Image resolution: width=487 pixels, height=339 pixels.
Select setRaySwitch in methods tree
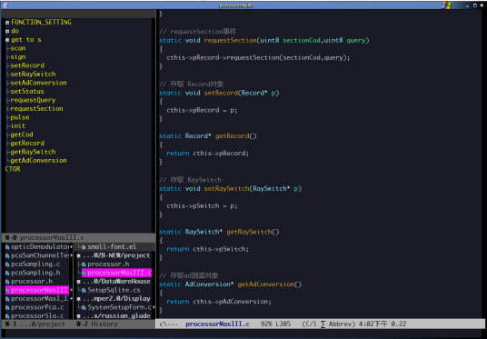[33, 74]
